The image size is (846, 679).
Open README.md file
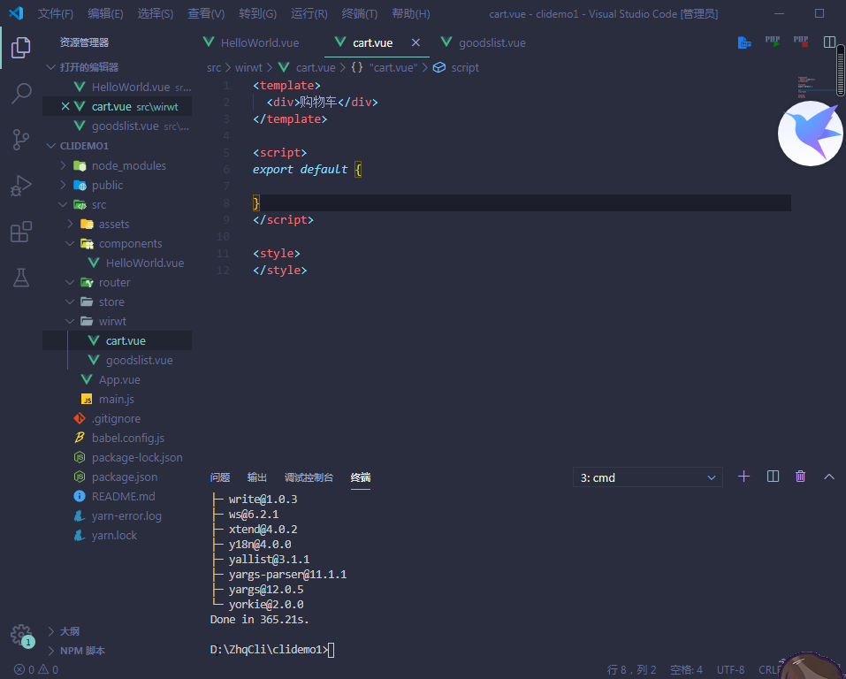click(x=123, y=496)
